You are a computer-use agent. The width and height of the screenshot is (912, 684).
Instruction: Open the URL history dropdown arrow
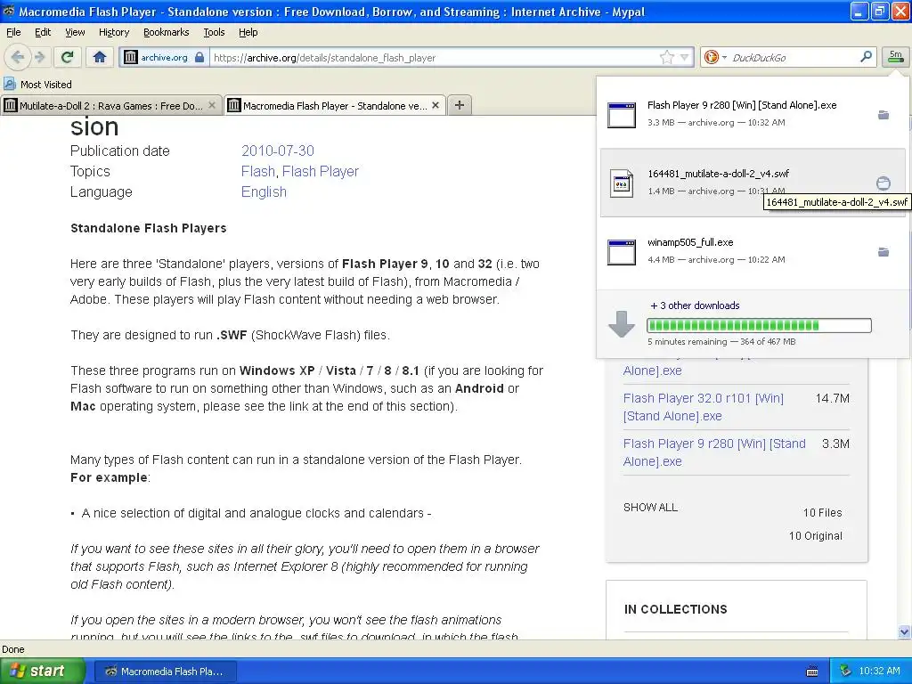(x=685, y=57)
